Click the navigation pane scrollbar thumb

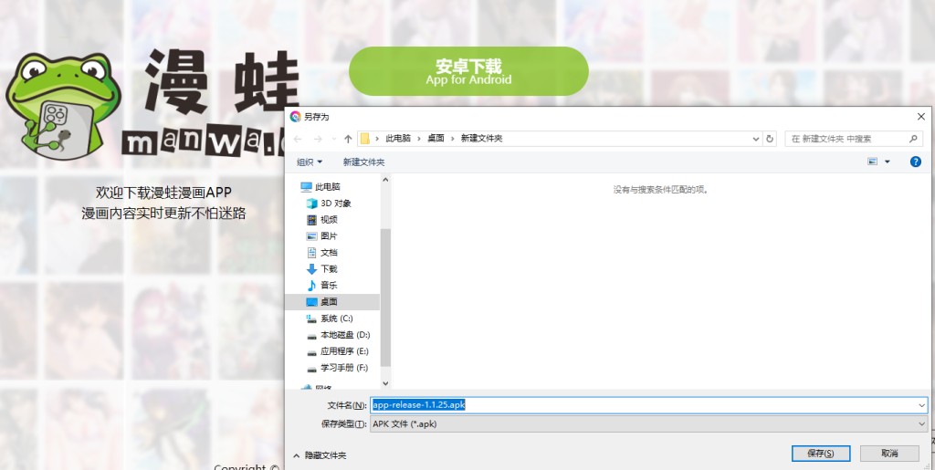[385, 297]
